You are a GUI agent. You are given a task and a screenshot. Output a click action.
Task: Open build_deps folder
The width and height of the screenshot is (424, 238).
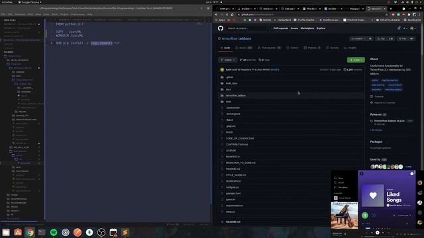(231, 83)
